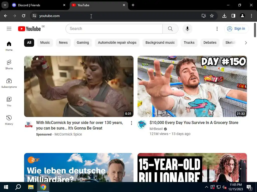Go to Home in sidebar
Viewport: 257px width, 192px height.
[9, 46]
